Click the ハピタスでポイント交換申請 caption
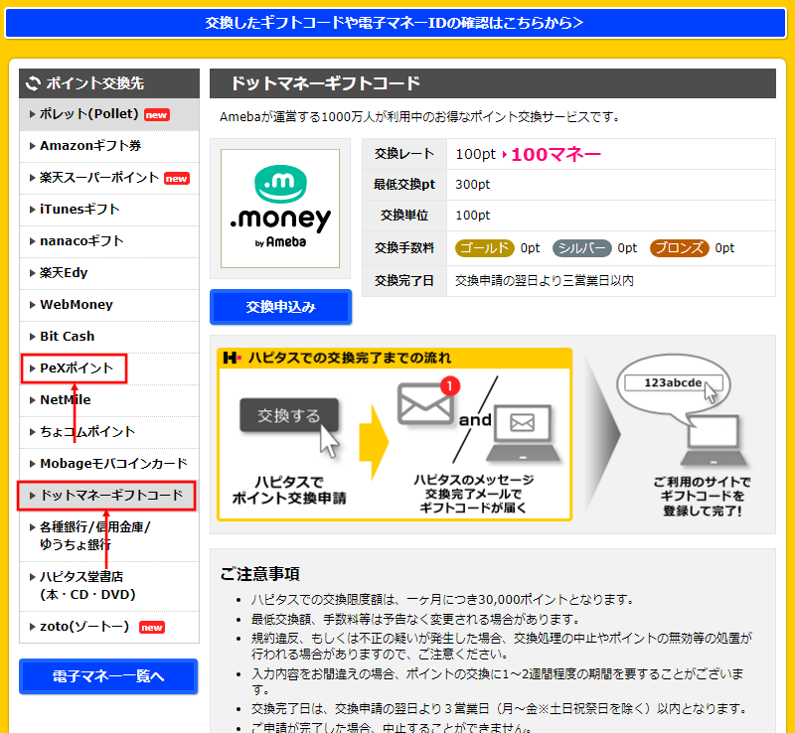The image size is (795, 733). click(289, 491)
